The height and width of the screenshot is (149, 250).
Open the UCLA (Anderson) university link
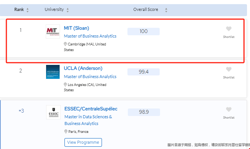click(83, 68)
